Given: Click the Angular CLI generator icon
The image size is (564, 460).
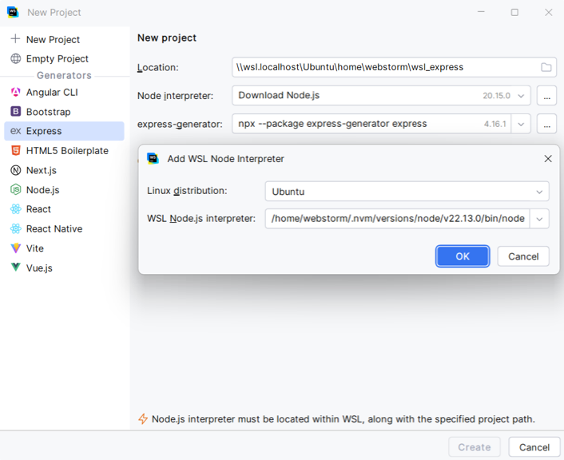Looking at the screenshot, I should click(16, 93).
